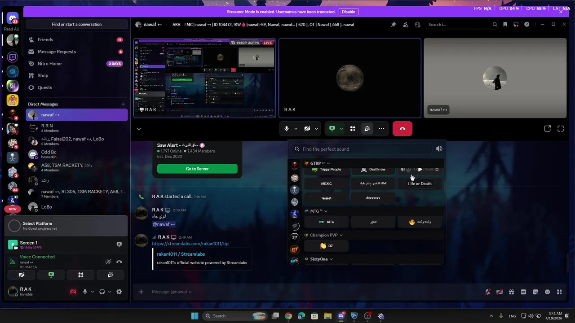This screenshot has width=575, height=323.
Task: Open Message Requests
Action: tap(76, 52)
